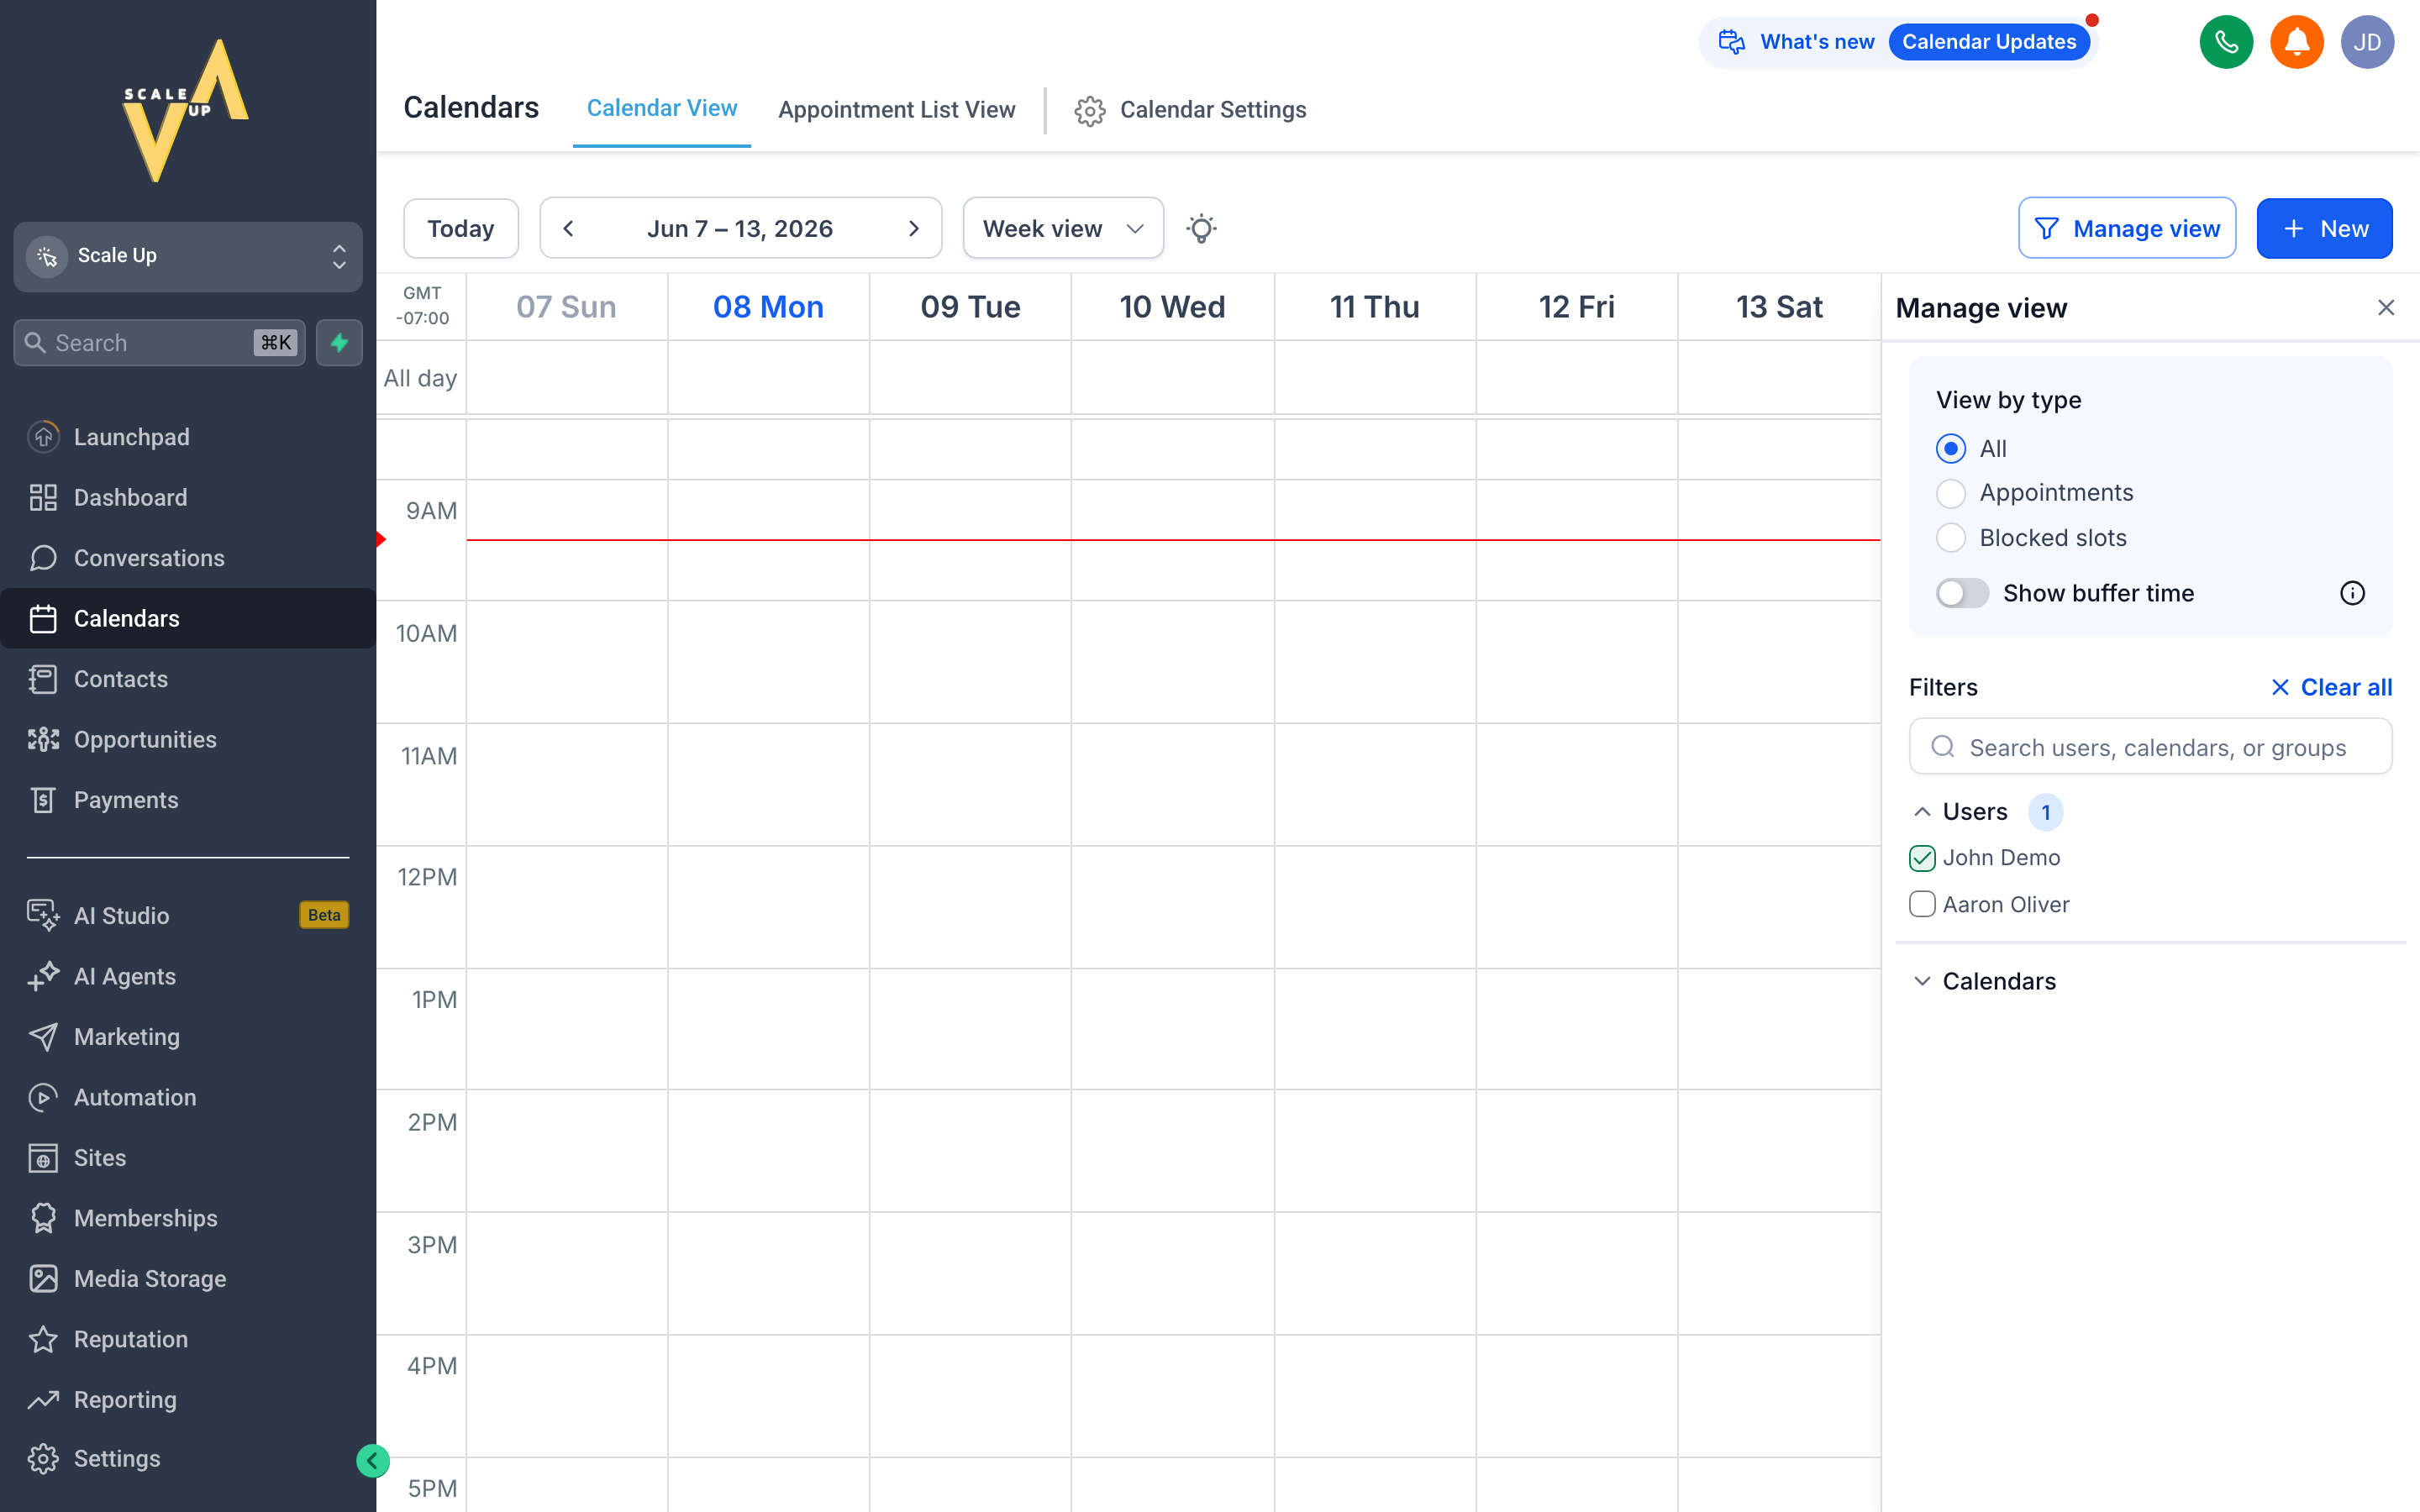Open Calendar Settings tab
This screenshot has height=1512, width=2420.
click(1190, 110)
